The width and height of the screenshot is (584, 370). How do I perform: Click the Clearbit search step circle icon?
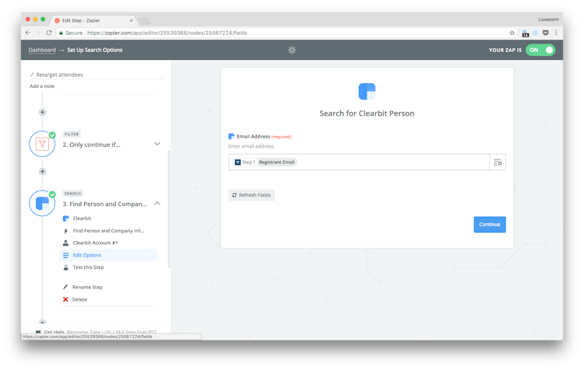[x=42, y=204]
